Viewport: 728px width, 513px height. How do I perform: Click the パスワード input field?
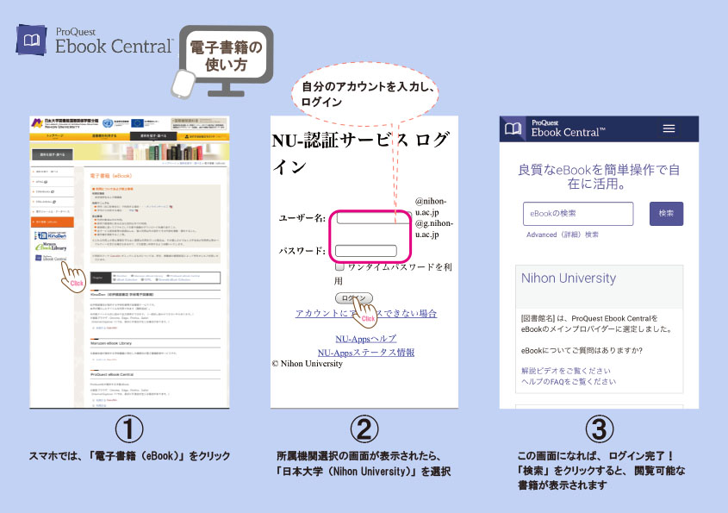366,251
